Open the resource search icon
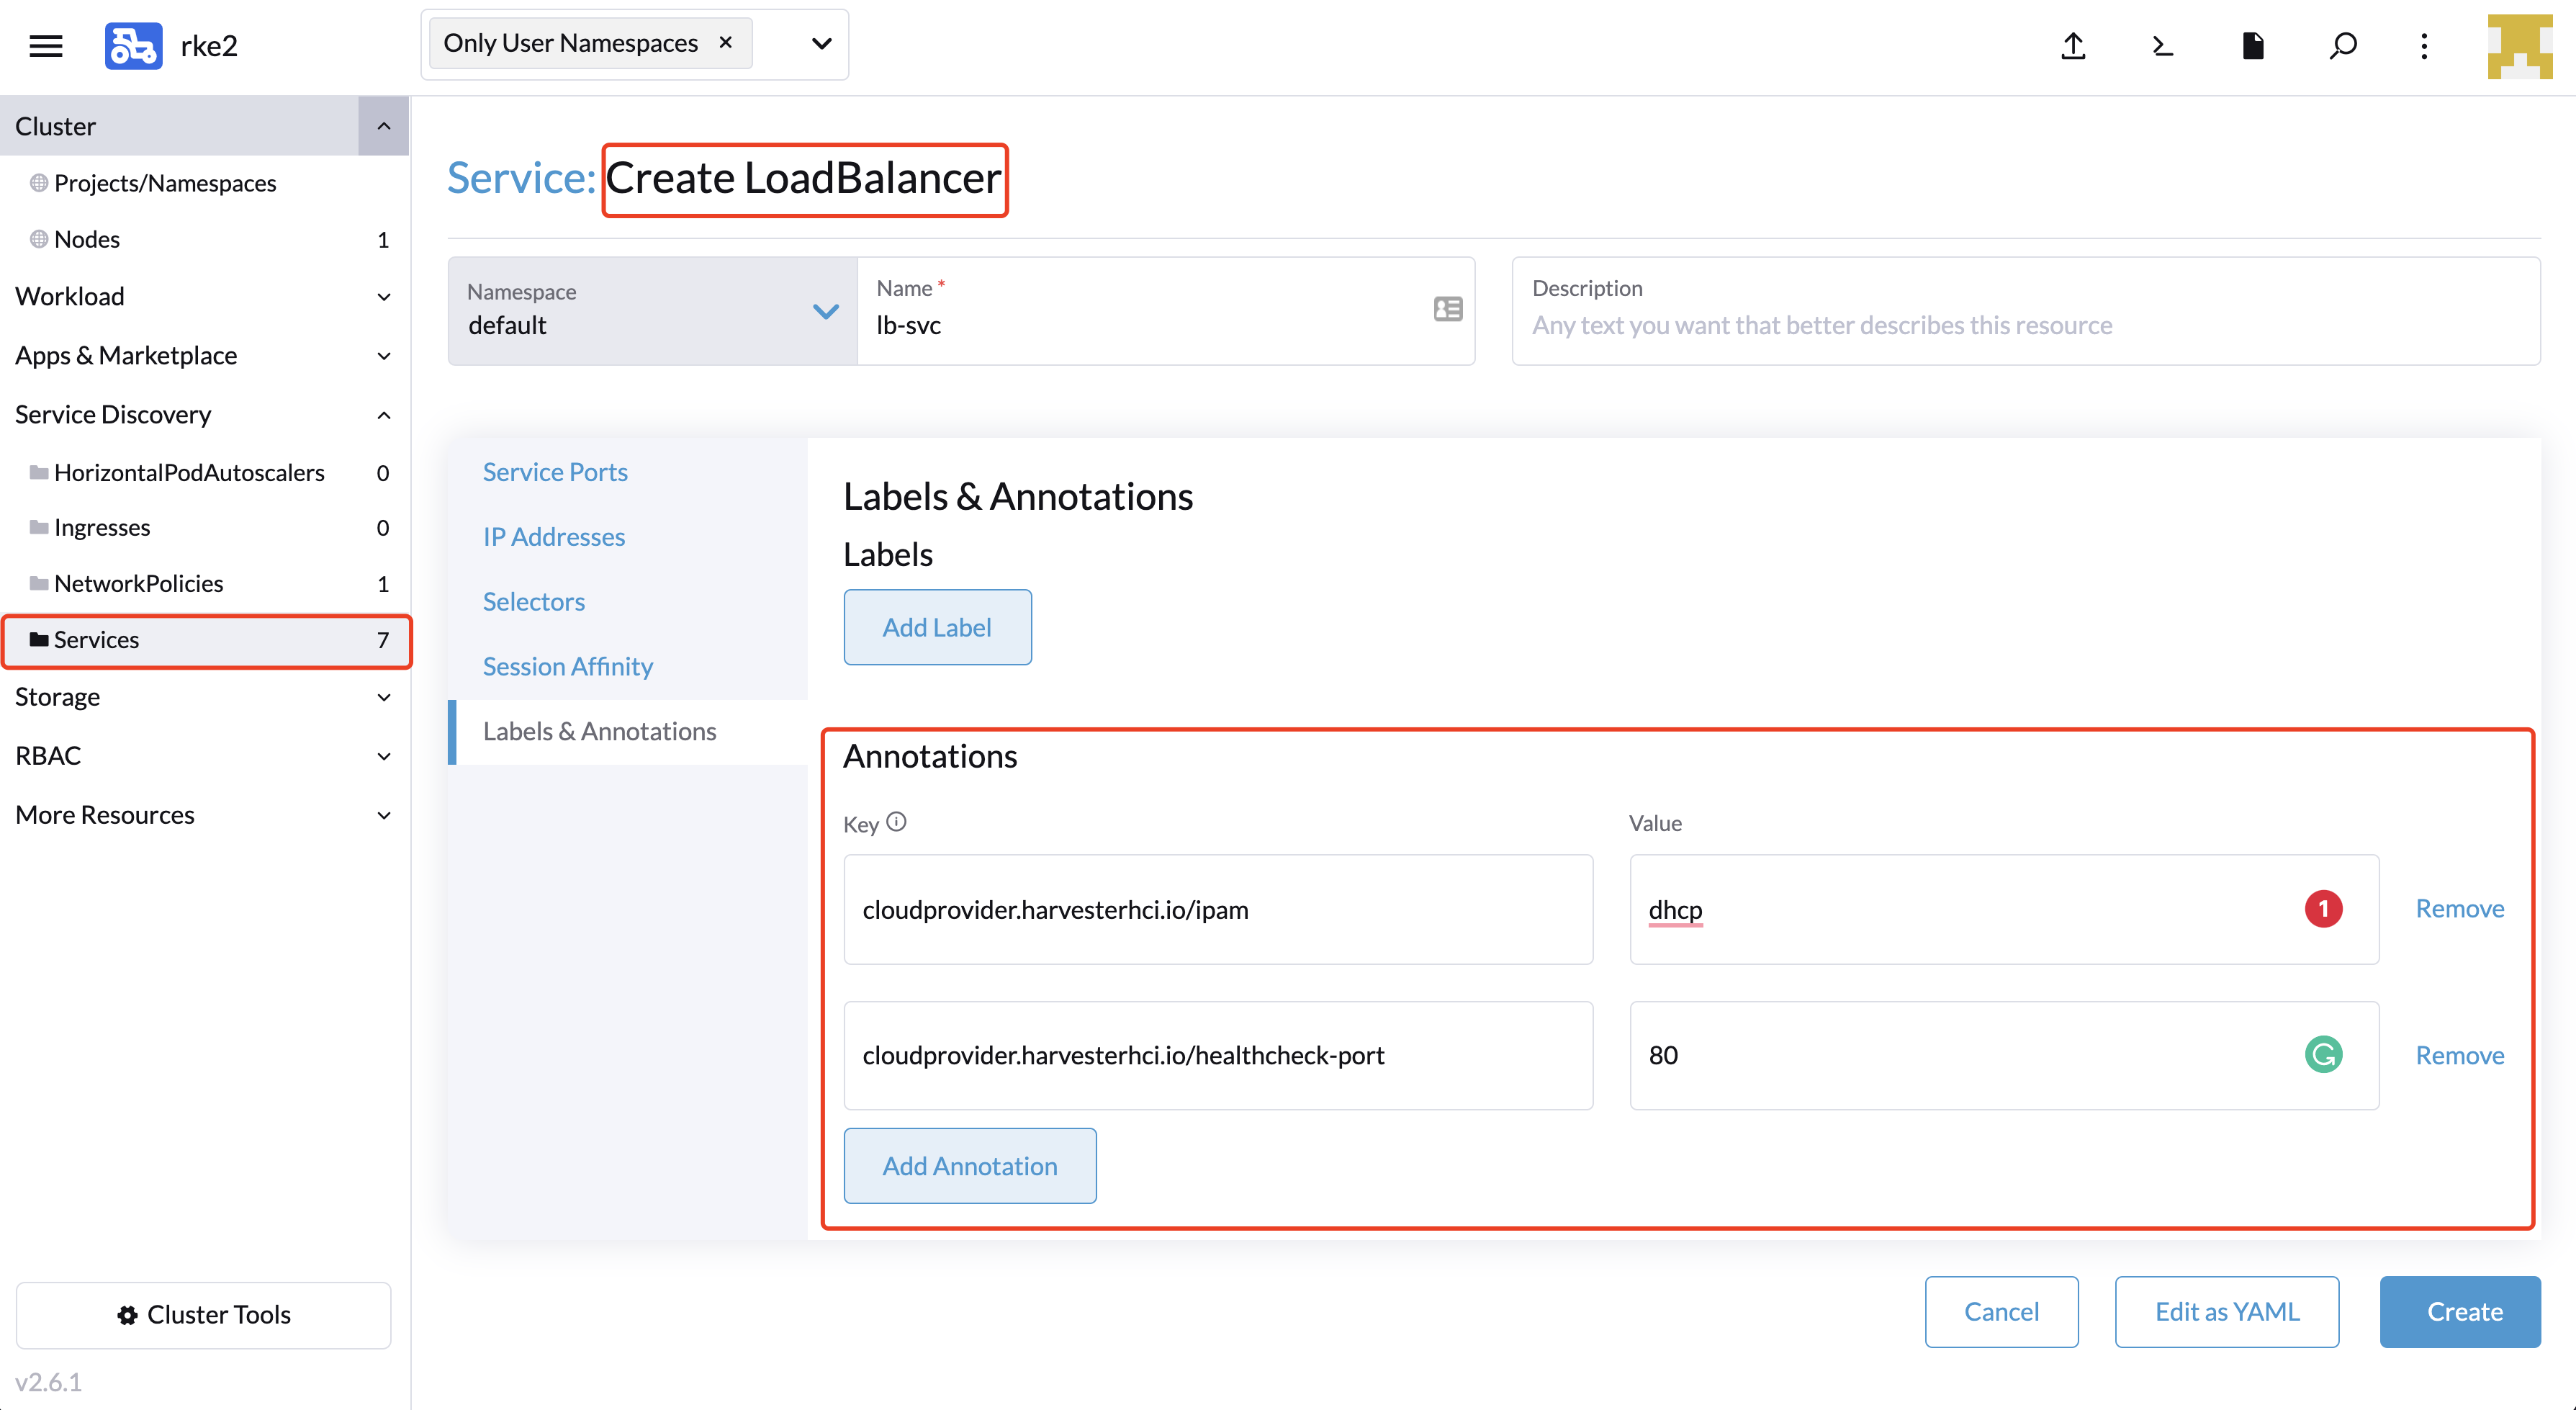 [x=2342, y=46]
